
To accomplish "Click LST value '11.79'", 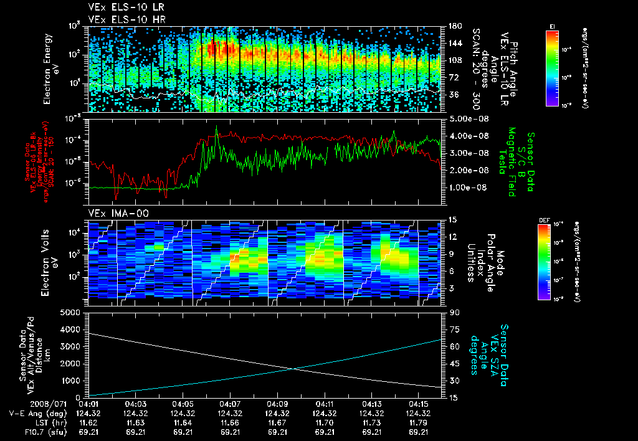I will 419,423.
